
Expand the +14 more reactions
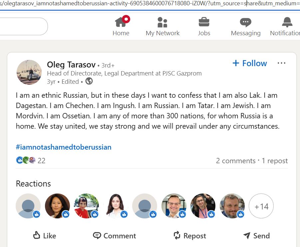[x=261, y=206]
